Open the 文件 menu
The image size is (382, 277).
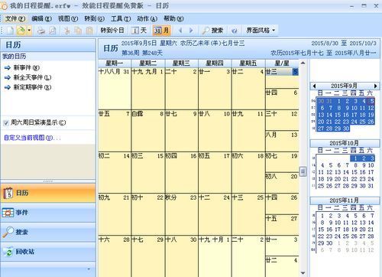pyautogui.click(x=15, y=18)
